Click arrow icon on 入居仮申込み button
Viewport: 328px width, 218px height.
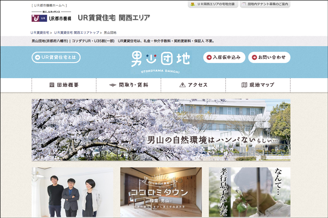(210, 57)
